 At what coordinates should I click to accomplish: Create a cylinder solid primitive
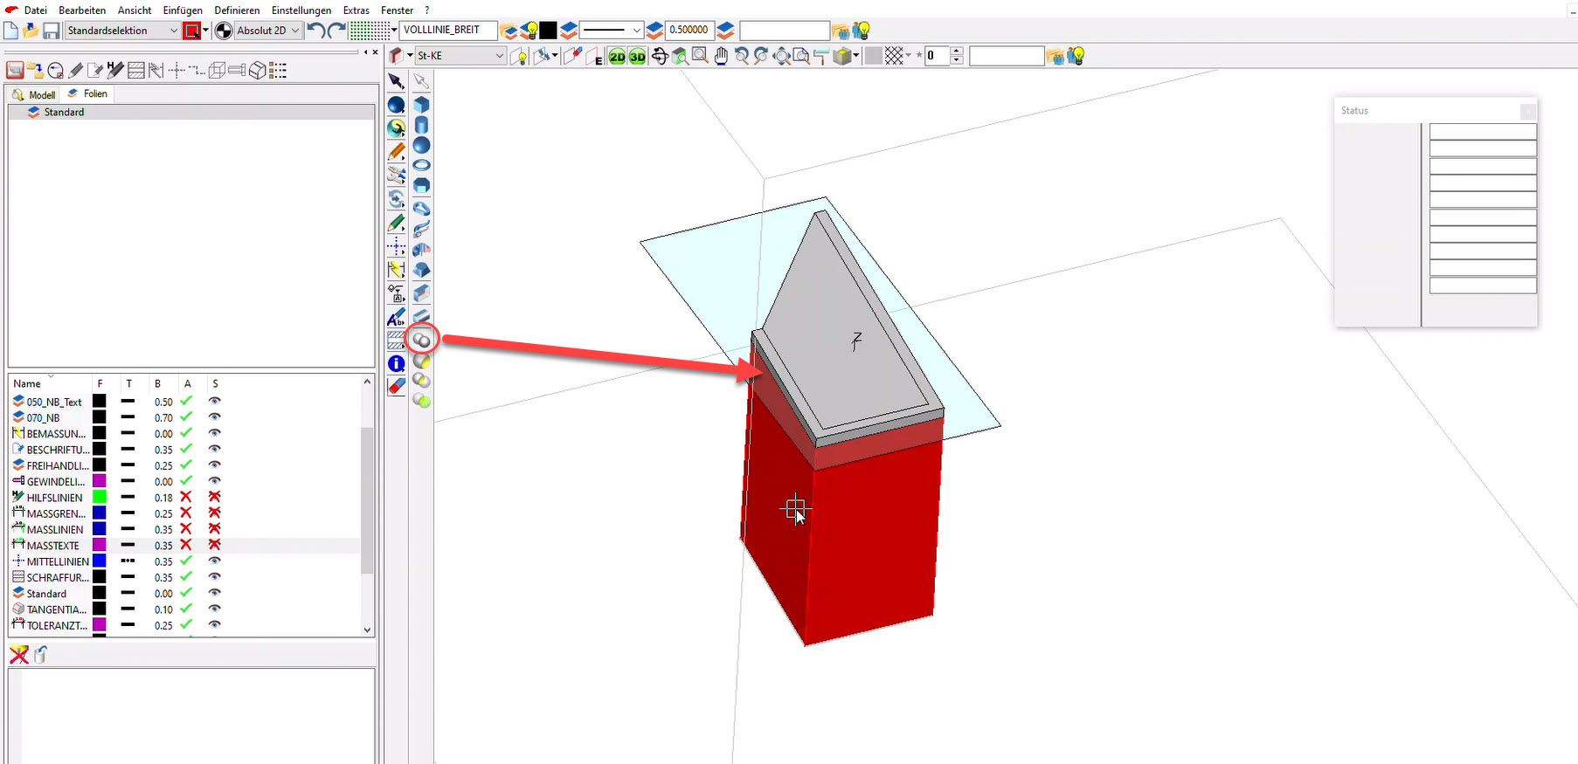[x=421, y=125]
